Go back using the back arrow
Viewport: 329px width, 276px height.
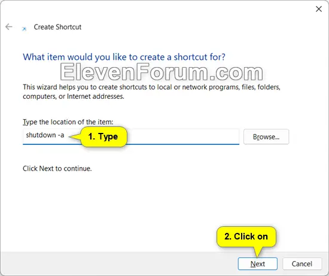click(x=9, y=27)
